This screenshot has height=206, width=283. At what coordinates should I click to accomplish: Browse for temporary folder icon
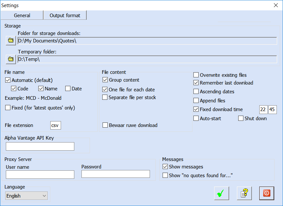tap(11, 59)
